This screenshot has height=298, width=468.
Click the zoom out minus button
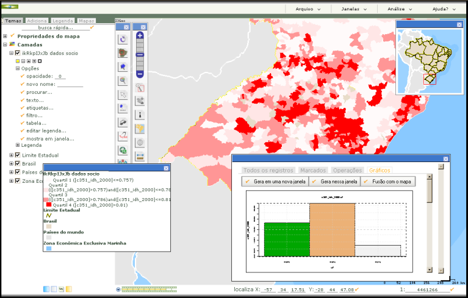pos(140,74)
